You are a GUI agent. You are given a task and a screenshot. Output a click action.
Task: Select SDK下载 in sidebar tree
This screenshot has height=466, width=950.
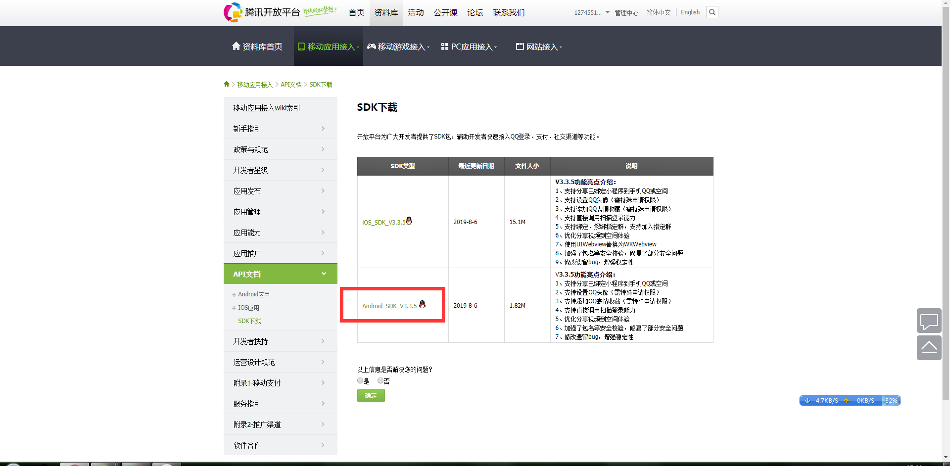click(x=249, y=321)
